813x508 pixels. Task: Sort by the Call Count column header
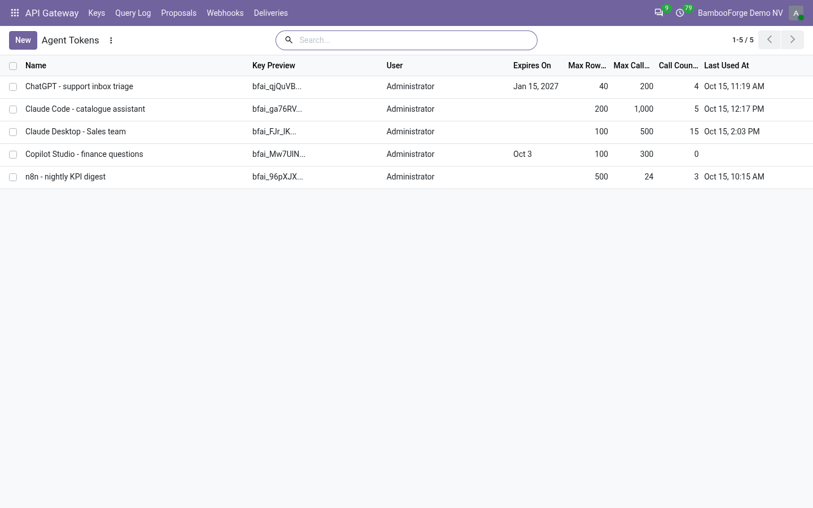[x=679, y=65]
